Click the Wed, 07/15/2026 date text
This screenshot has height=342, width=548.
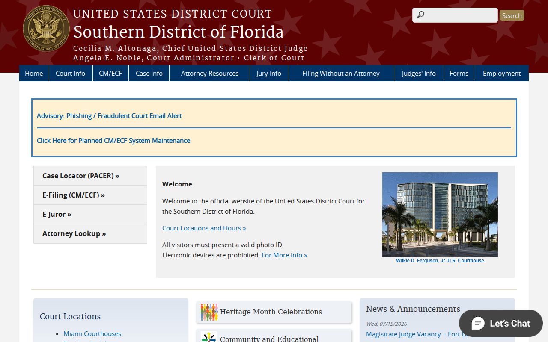point(387,324)
